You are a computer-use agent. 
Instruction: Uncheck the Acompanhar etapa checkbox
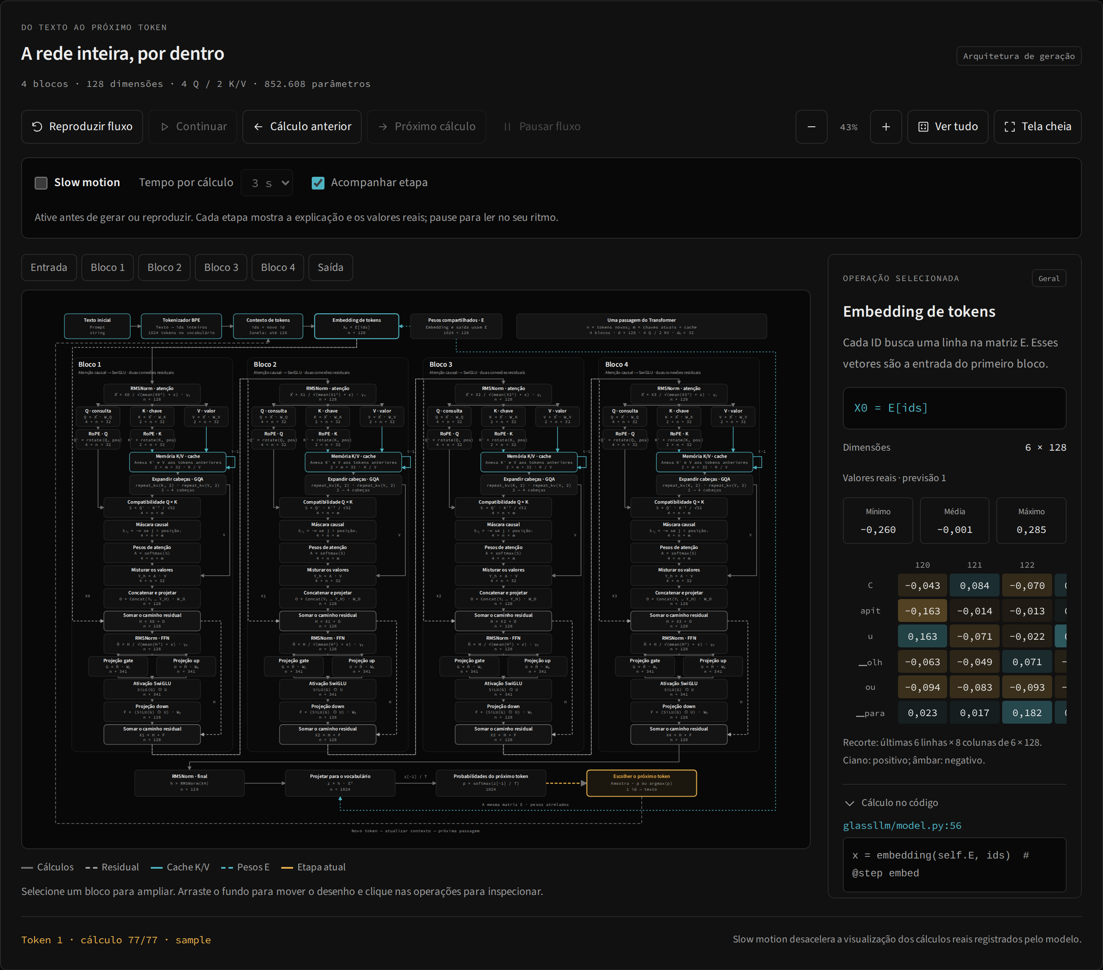[x=318, y=183]
